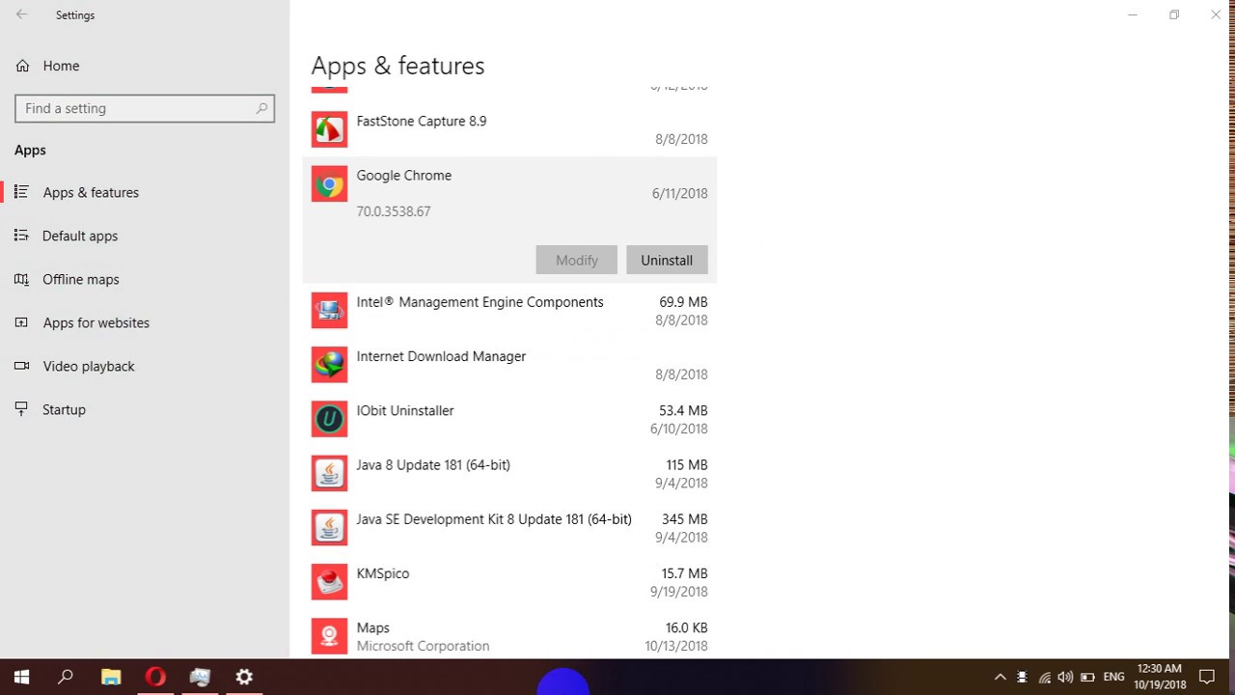This screenshot has width=1235, height=695.
Task: Click the Intel Management Engine Components icon
Action: click(x=329, y=311)
